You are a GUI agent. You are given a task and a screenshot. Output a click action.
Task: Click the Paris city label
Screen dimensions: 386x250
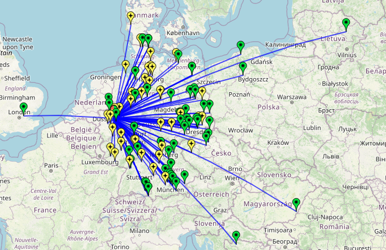pyautogui.click(x=52, y=166)
